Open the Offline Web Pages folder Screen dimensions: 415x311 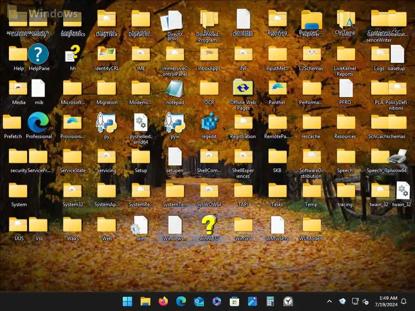click(x=243, y=87)
